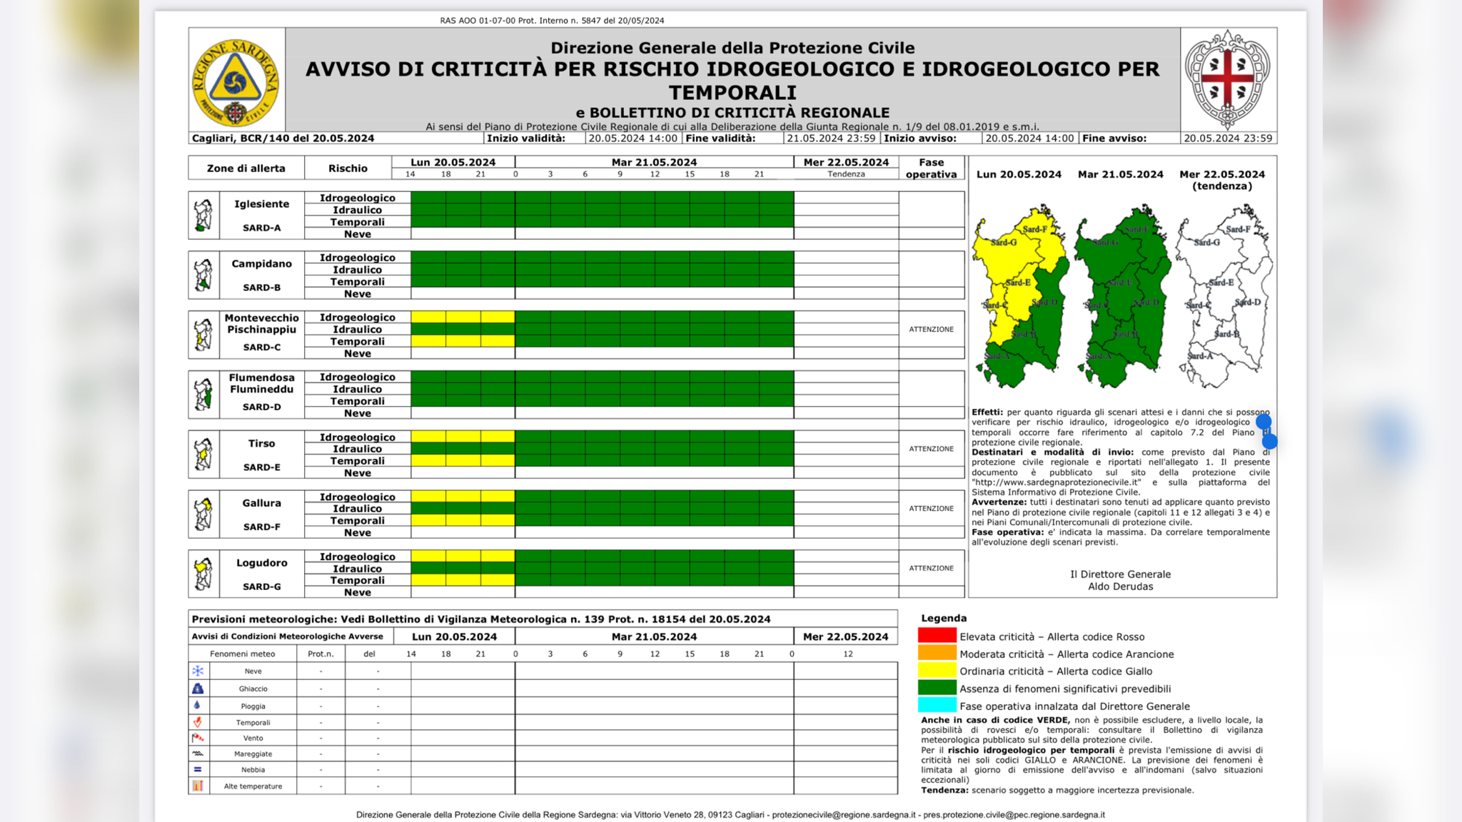
Task: Click 'Neve' label in the Logudoro row
Action: (357, 592)
